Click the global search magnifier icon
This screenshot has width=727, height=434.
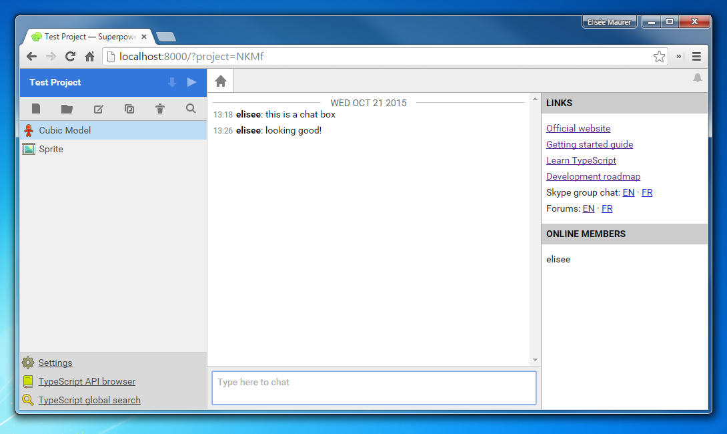[x=28, y=400]
